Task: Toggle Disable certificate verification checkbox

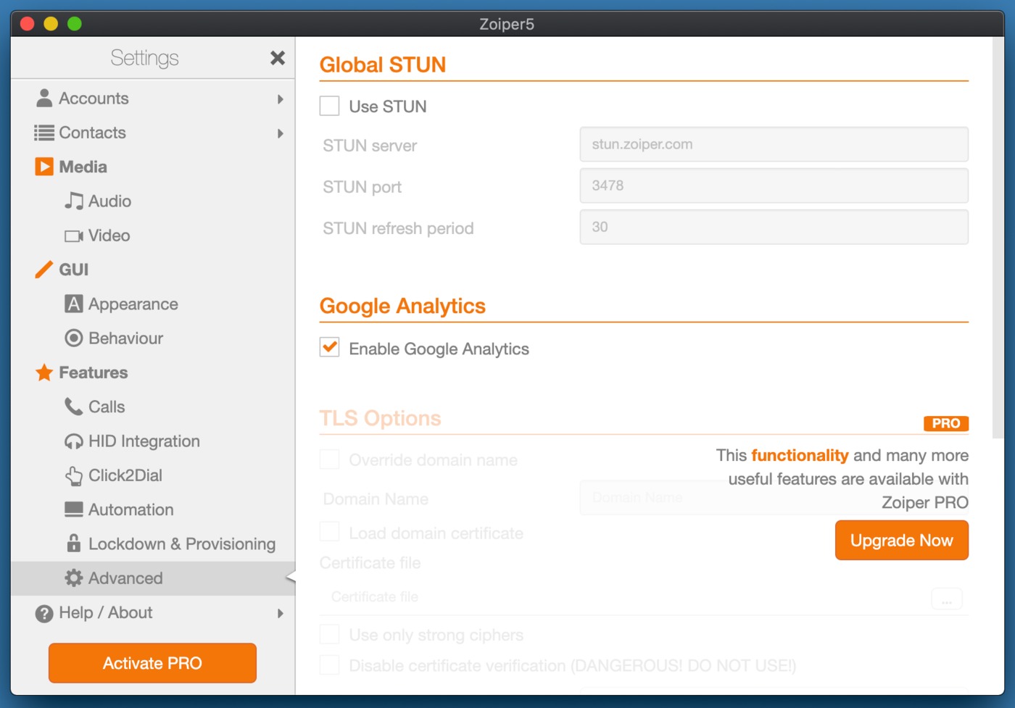Action: click(x=330, y=665)
